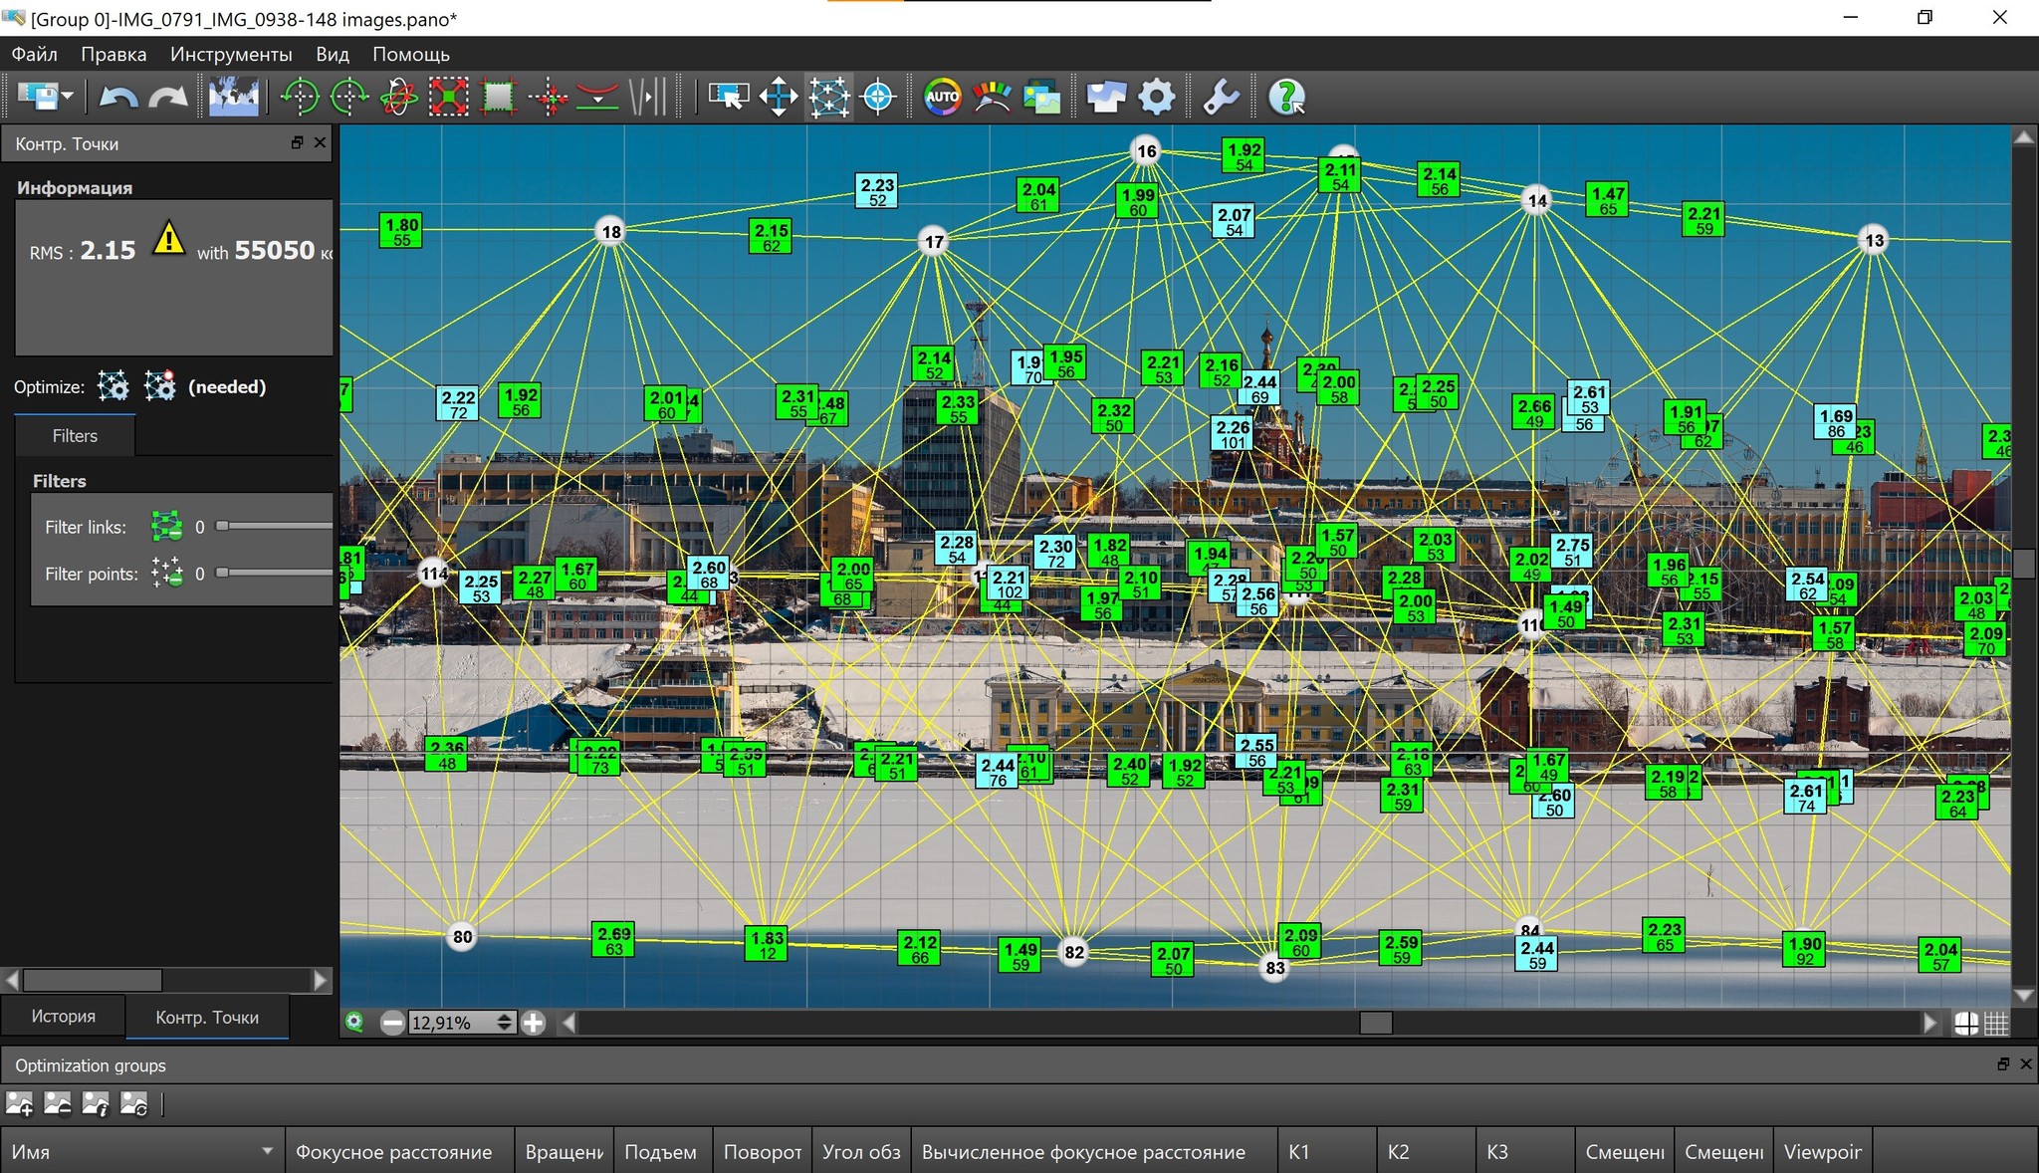Click the AUTO color correction icon
Viewport: 2039px width, 1173px height.
(x=942, y=98)
